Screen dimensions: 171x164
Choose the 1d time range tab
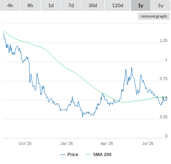tap(51, 5)
